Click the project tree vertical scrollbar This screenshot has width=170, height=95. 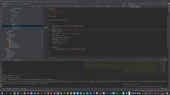point(42,39)
